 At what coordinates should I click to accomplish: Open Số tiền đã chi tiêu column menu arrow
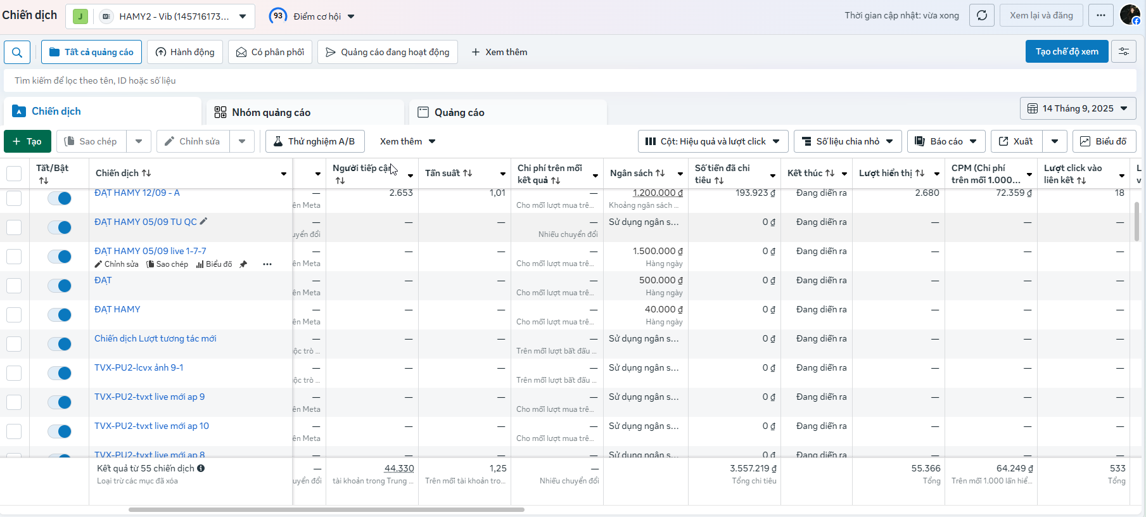772,175
